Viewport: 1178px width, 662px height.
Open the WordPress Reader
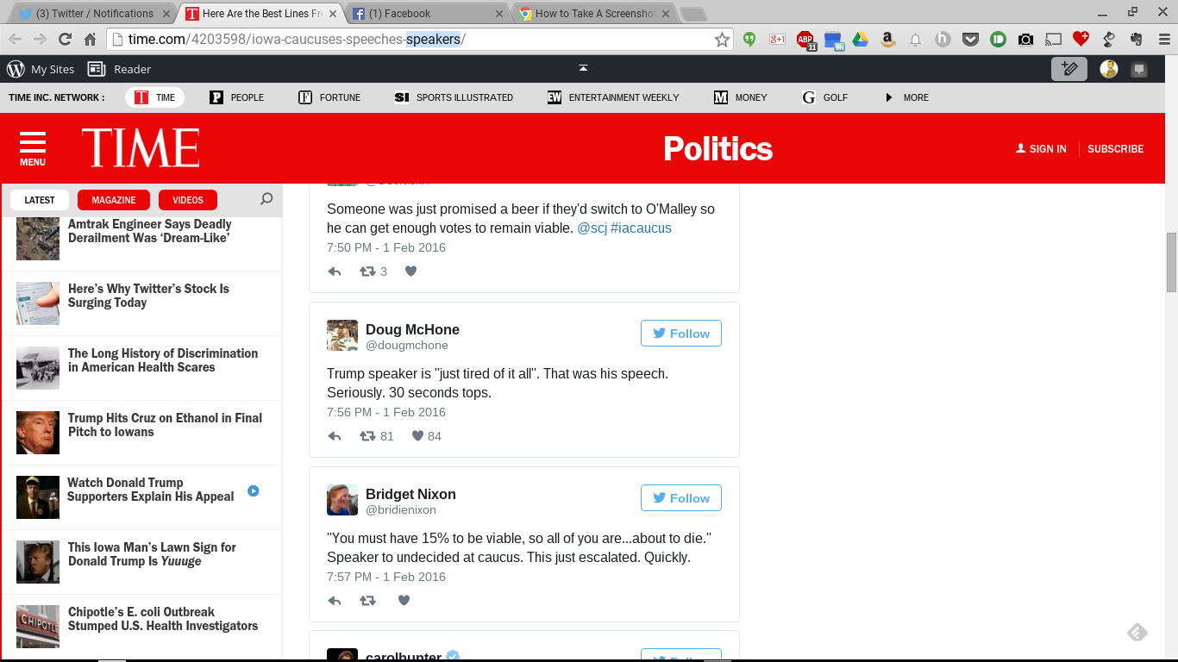[120, 69]
